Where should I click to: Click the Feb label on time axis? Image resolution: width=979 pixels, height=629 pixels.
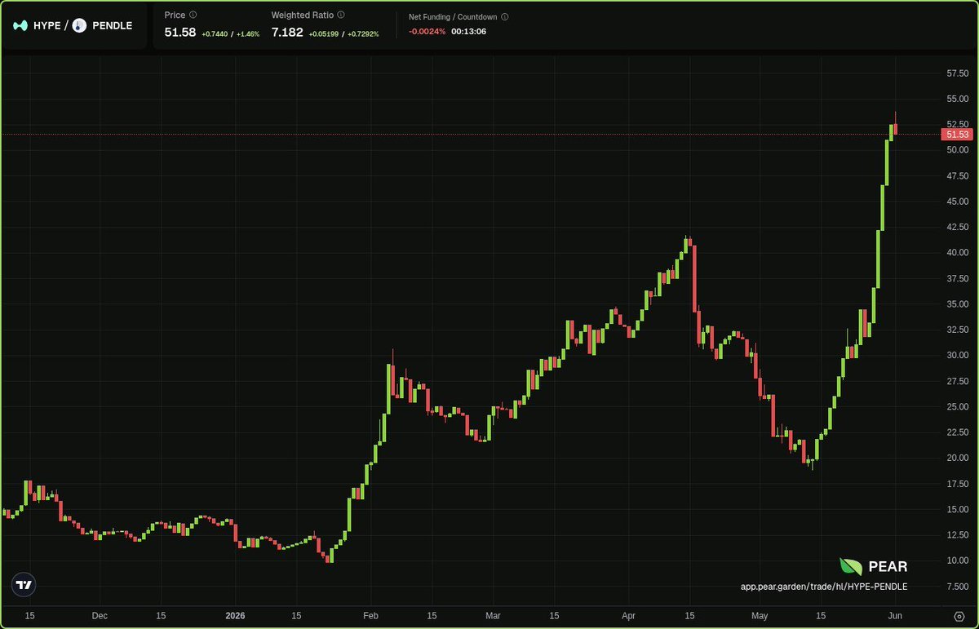tap(370, 616)
